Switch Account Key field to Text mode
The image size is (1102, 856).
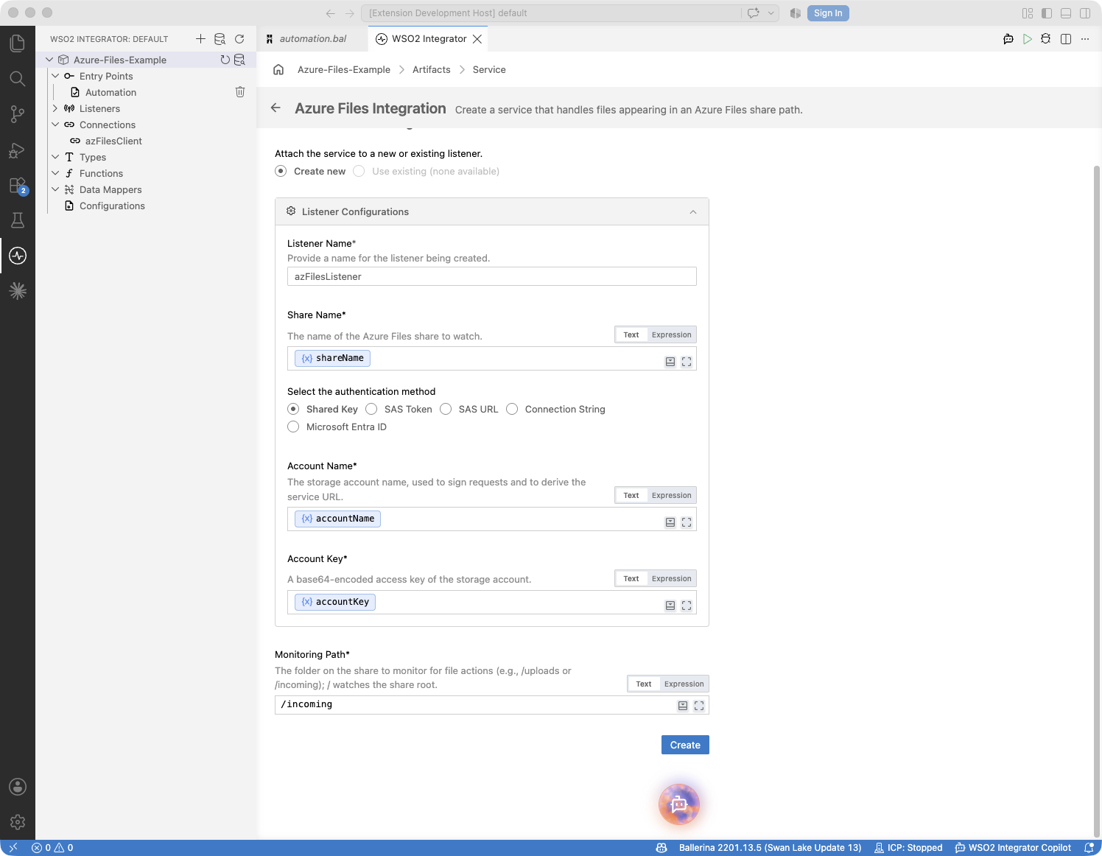point(631,578)
